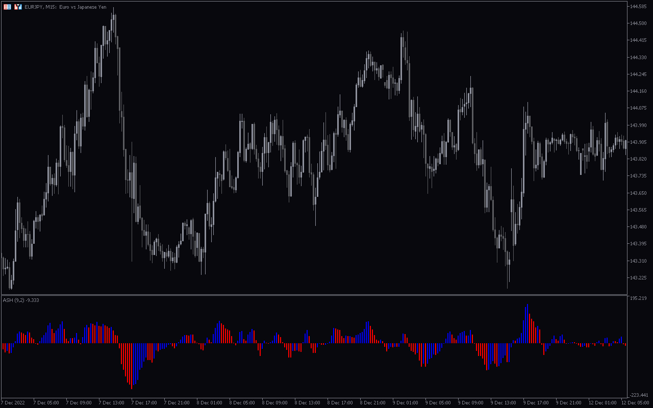Click the 7 Dec 2022 time label

tap(13, 402)
